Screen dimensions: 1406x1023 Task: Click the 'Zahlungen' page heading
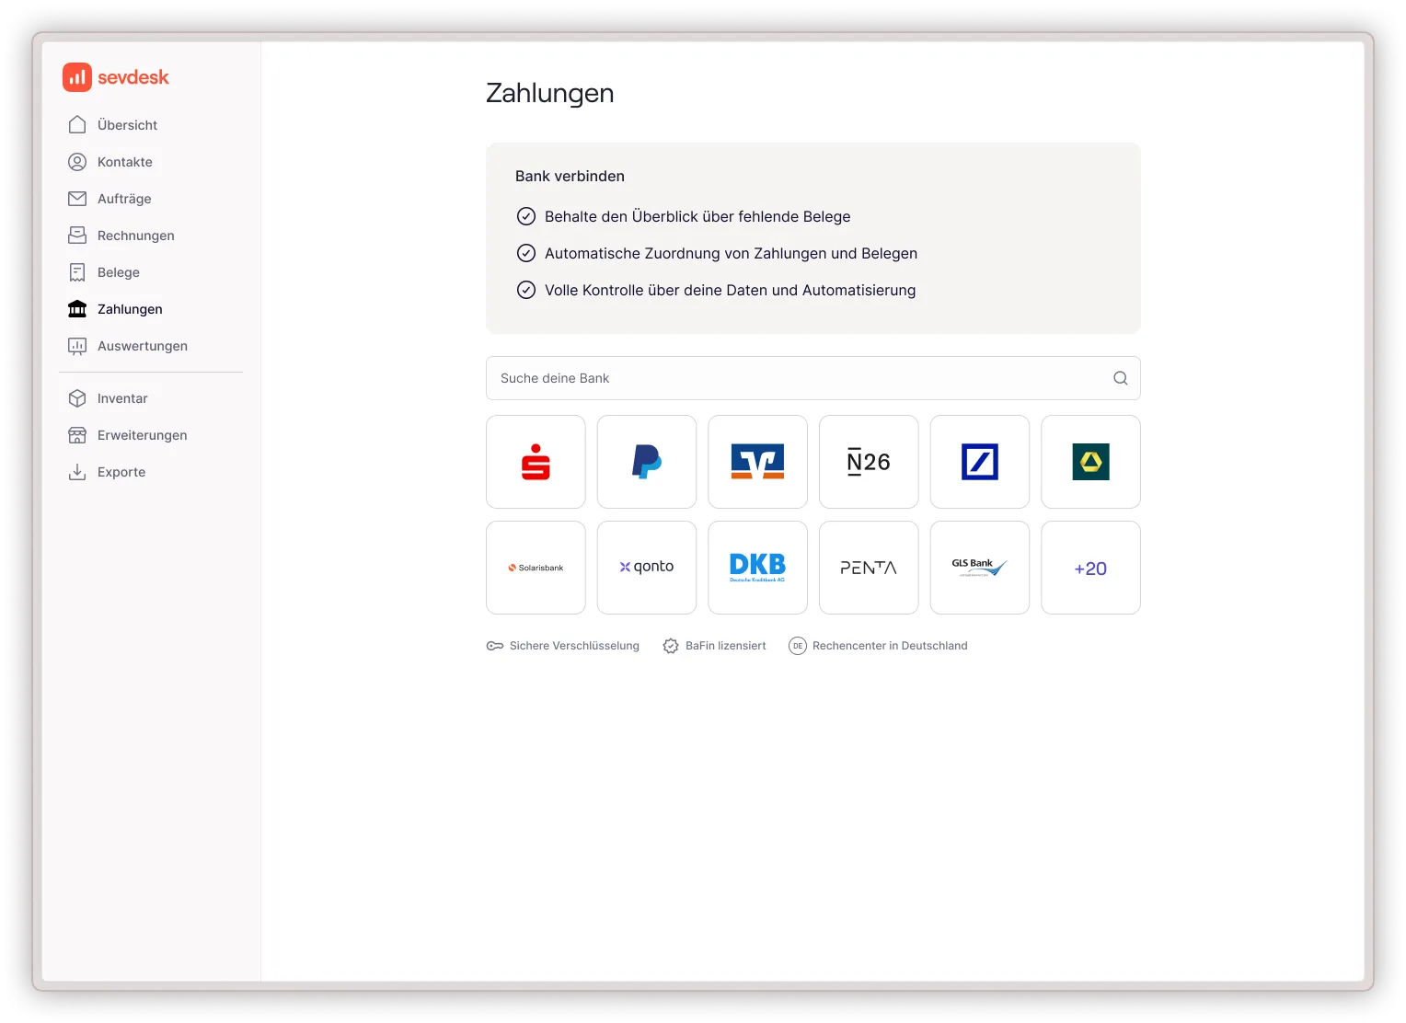(549, 93)
